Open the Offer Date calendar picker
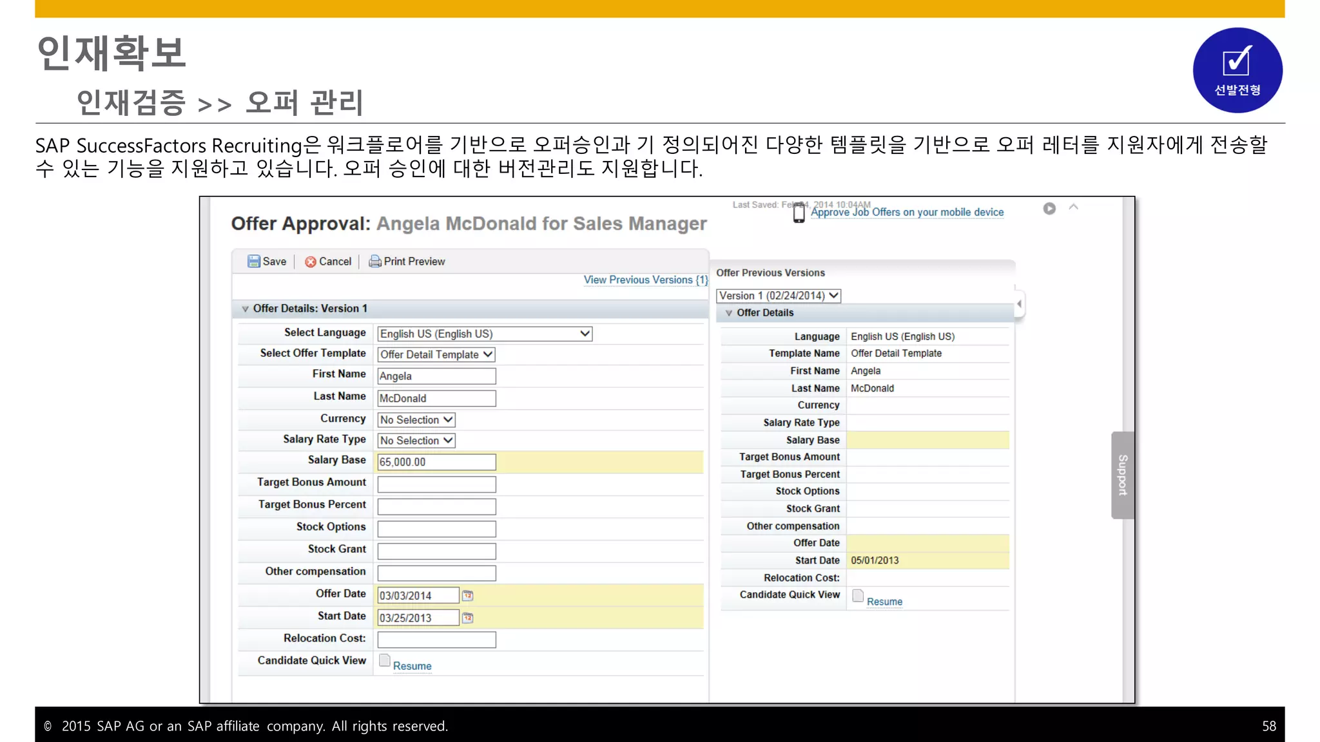Image resolution: width=1320 pixels, height=742 pixels. 468,595
